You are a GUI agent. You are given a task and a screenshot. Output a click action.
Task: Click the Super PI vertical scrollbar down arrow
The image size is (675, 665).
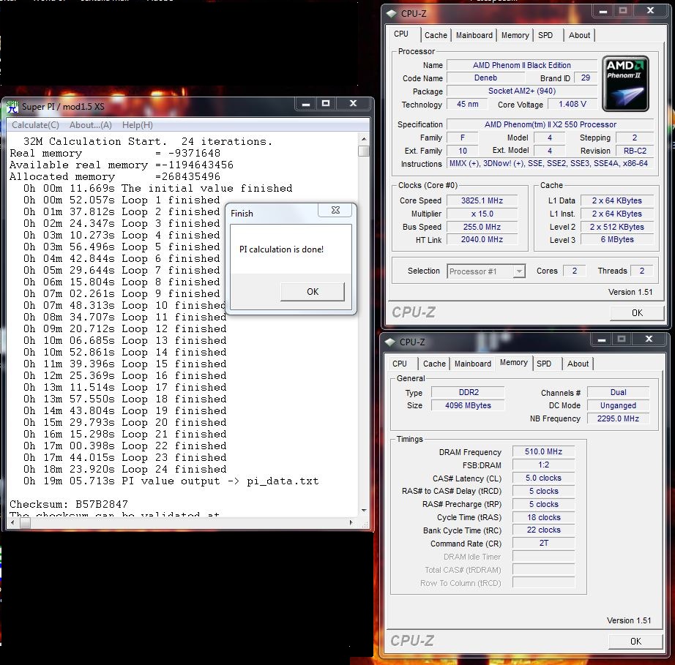tap(364, 511)
